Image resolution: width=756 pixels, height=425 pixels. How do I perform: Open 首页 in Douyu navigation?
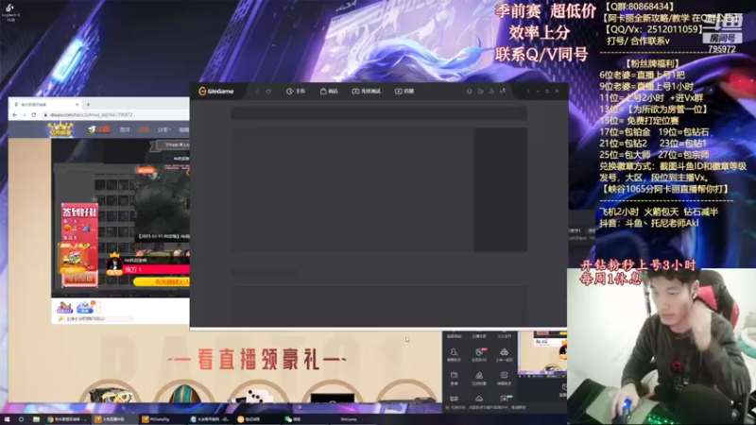(x=125, y=129)
